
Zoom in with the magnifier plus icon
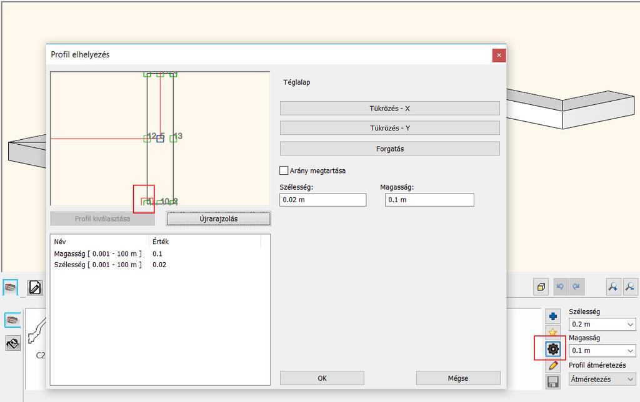pos(613,287)
